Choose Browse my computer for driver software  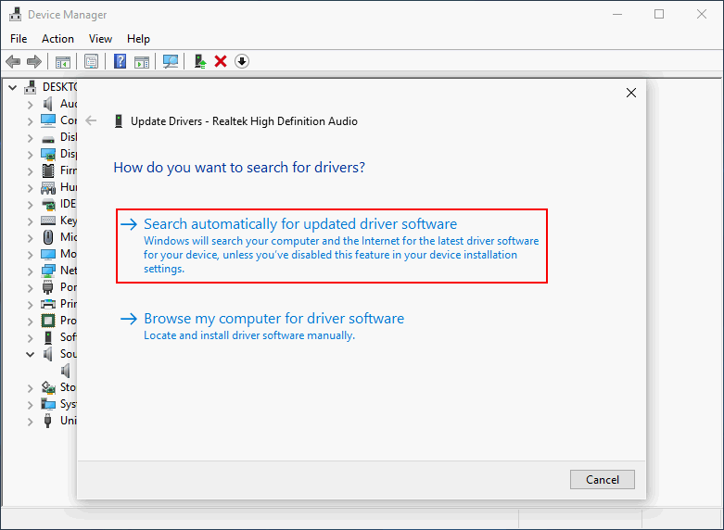(262, 326)
